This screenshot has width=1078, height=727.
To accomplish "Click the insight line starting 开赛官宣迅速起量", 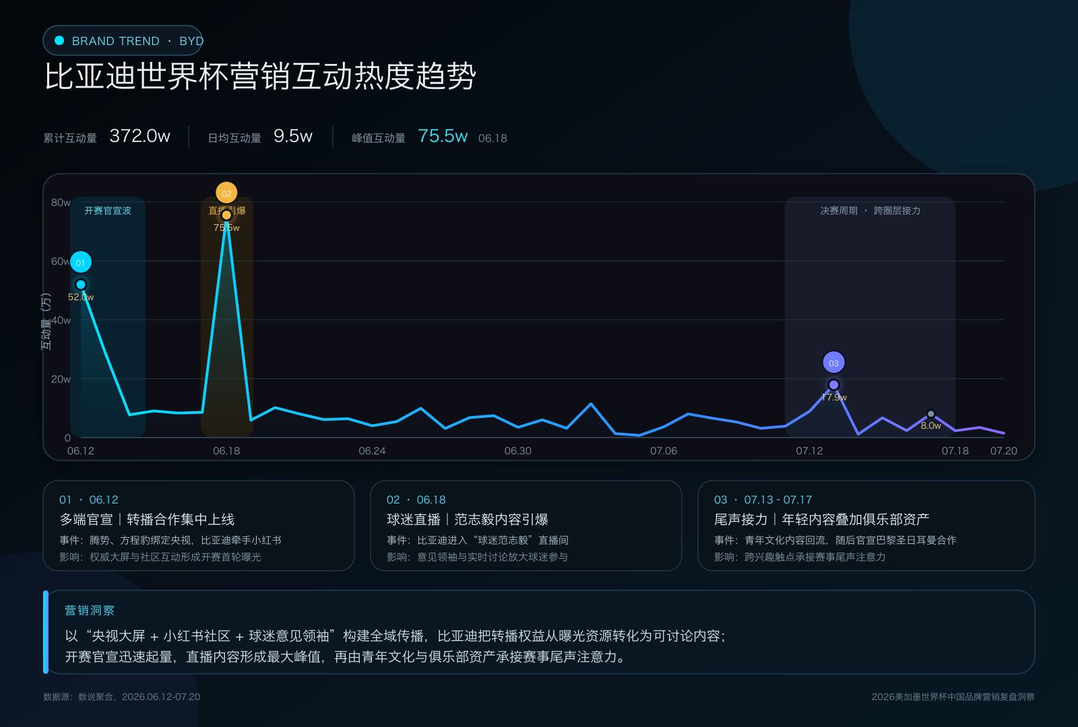I will 347,656.
